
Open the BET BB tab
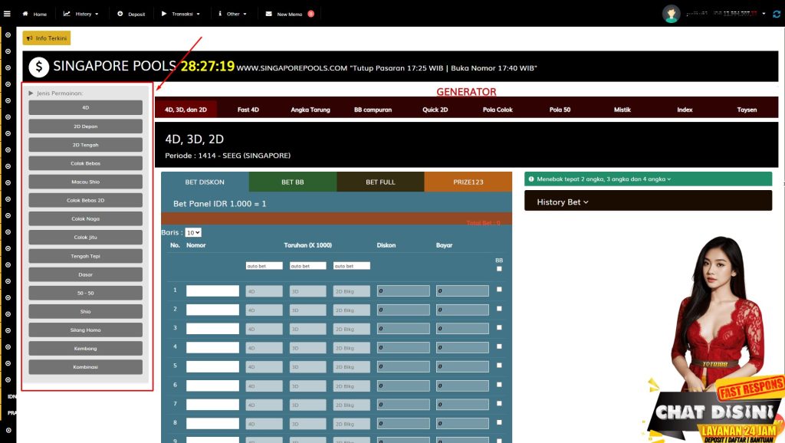pos(292,182)
